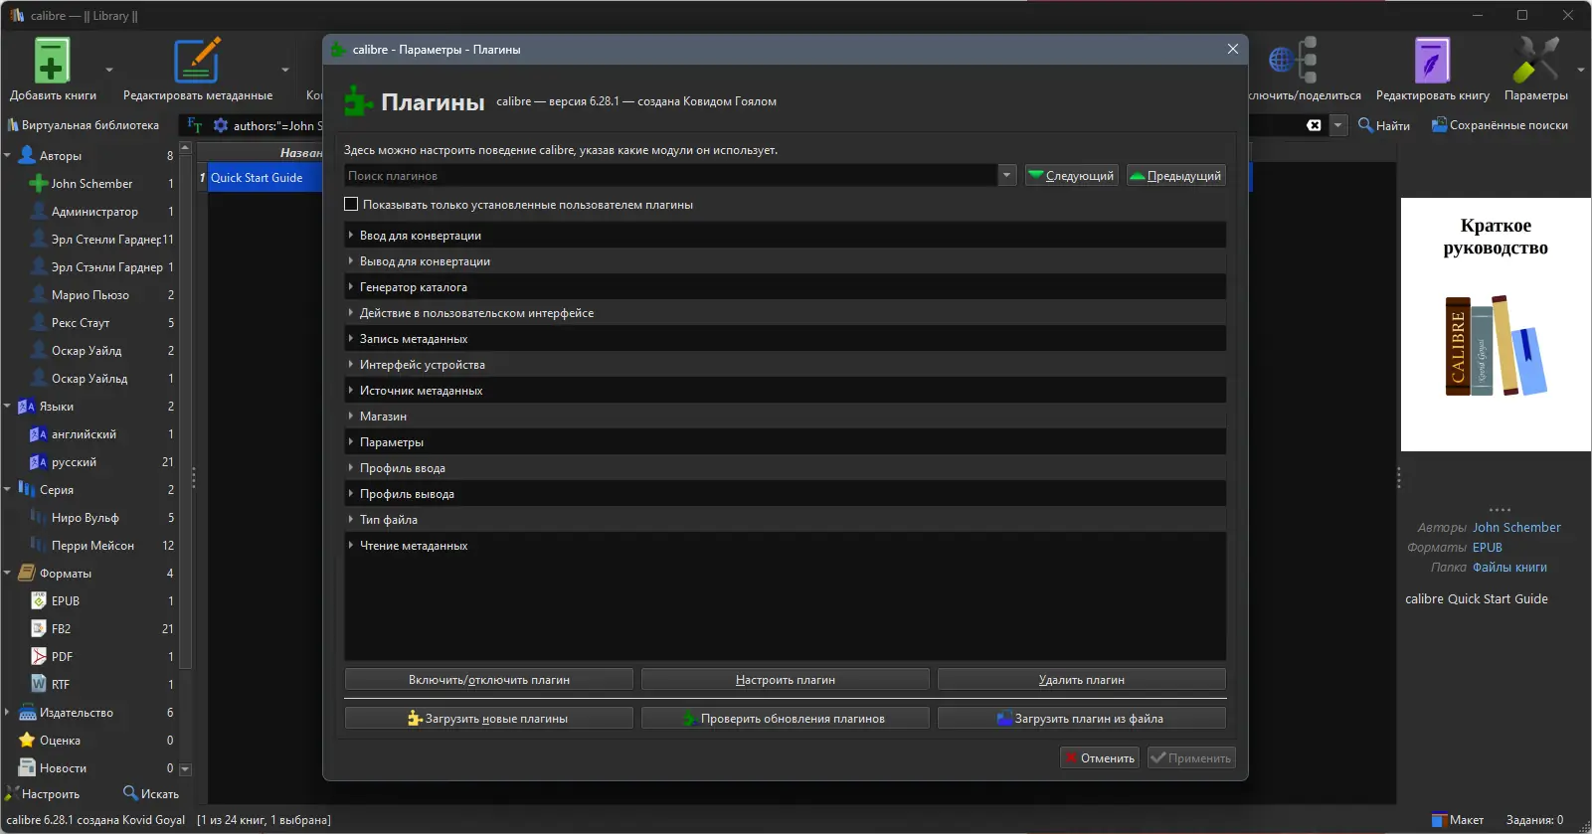The image size is (1592, 834).
Task: Expand the 'Источник метаданных' plugin group
Action: [351, 390]
